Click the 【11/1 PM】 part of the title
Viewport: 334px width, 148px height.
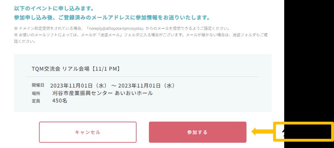coord(105,69)
